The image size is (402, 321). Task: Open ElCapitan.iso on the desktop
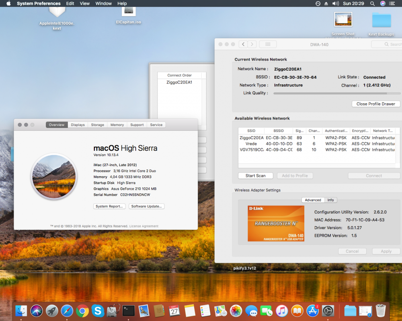coord(129,16)
